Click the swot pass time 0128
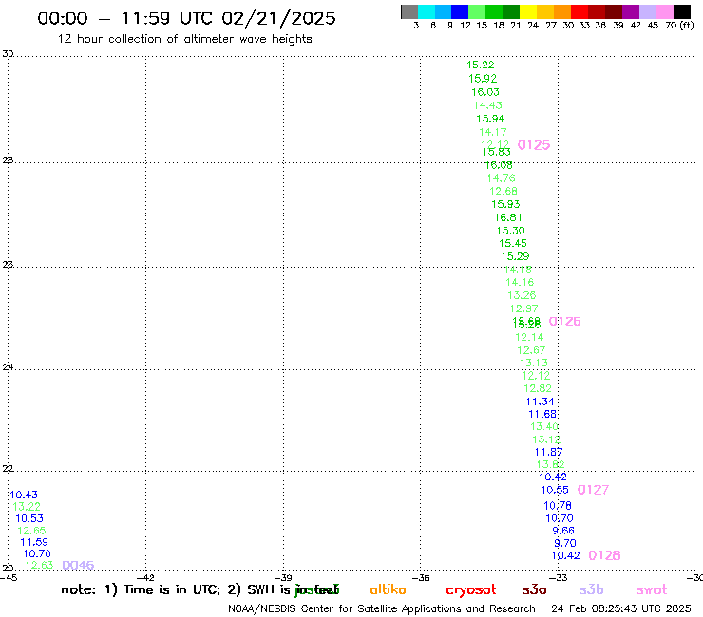Viewport: 703px width, 617px height. click(604, 555)
